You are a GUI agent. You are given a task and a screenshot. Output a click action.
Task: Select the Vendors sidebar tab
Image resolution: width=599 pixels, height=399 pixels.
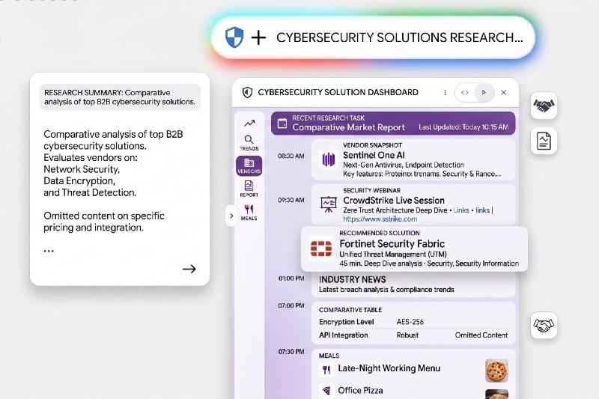(249, 165)
